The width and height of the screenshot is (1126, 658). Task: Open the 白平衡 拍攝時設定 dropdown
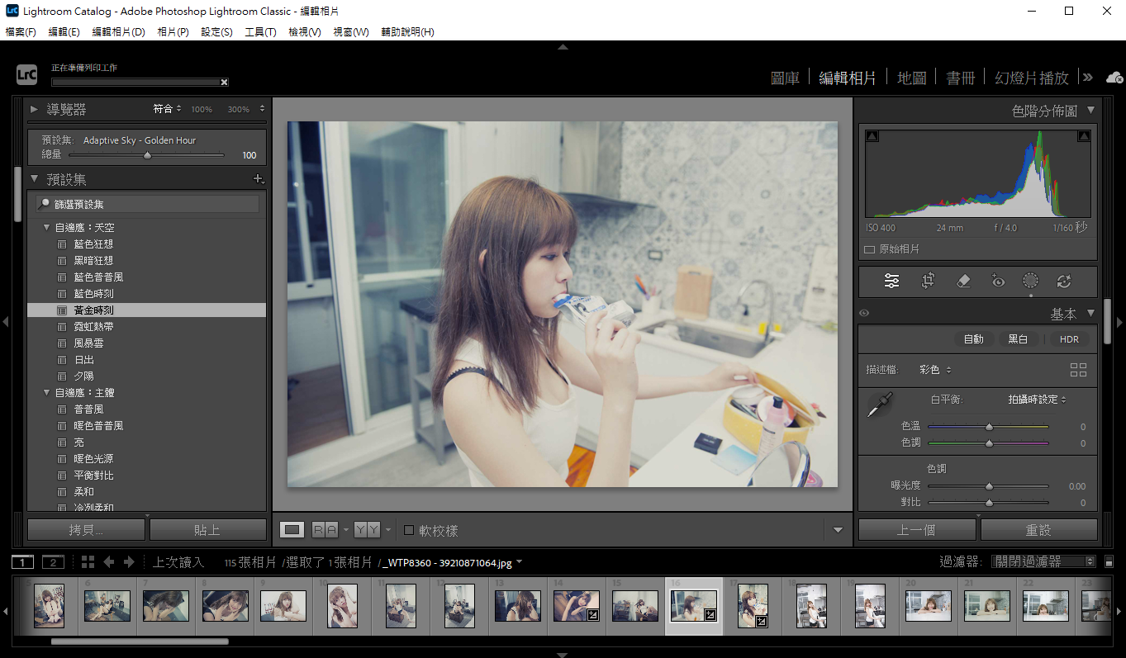coord(1037,400)
